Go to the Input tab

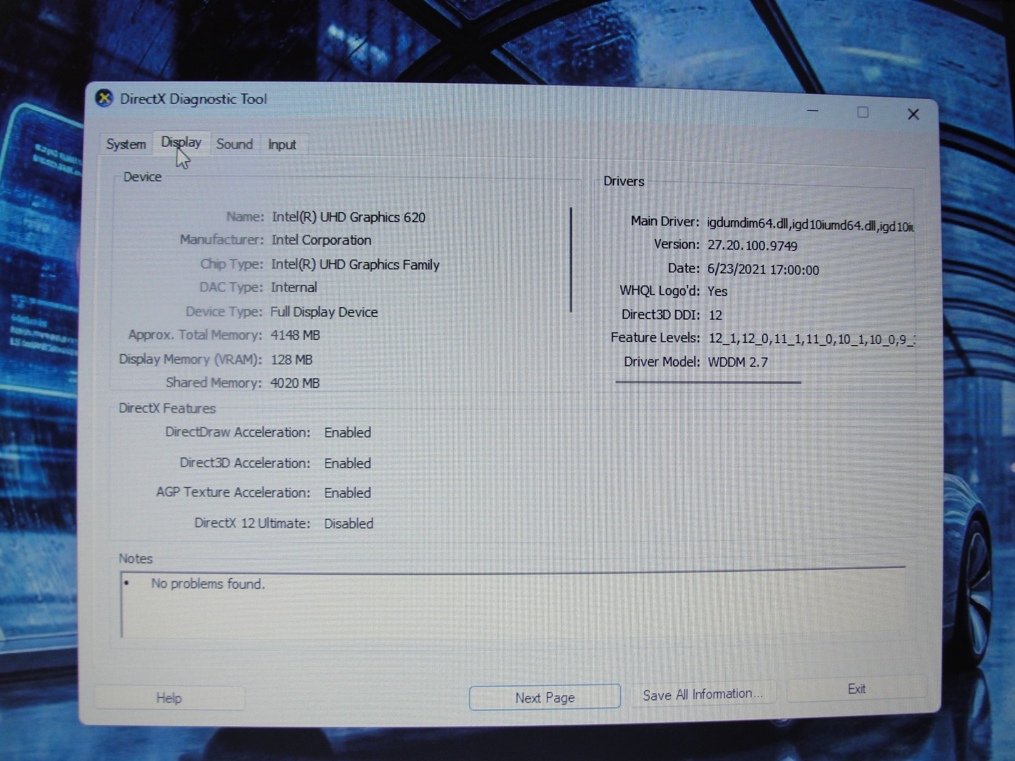tap(282, 145)
